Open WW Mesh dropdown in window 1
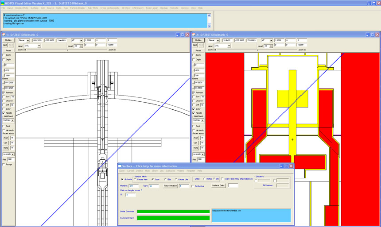Screen dimensions: 381x227 coord(12,120)
